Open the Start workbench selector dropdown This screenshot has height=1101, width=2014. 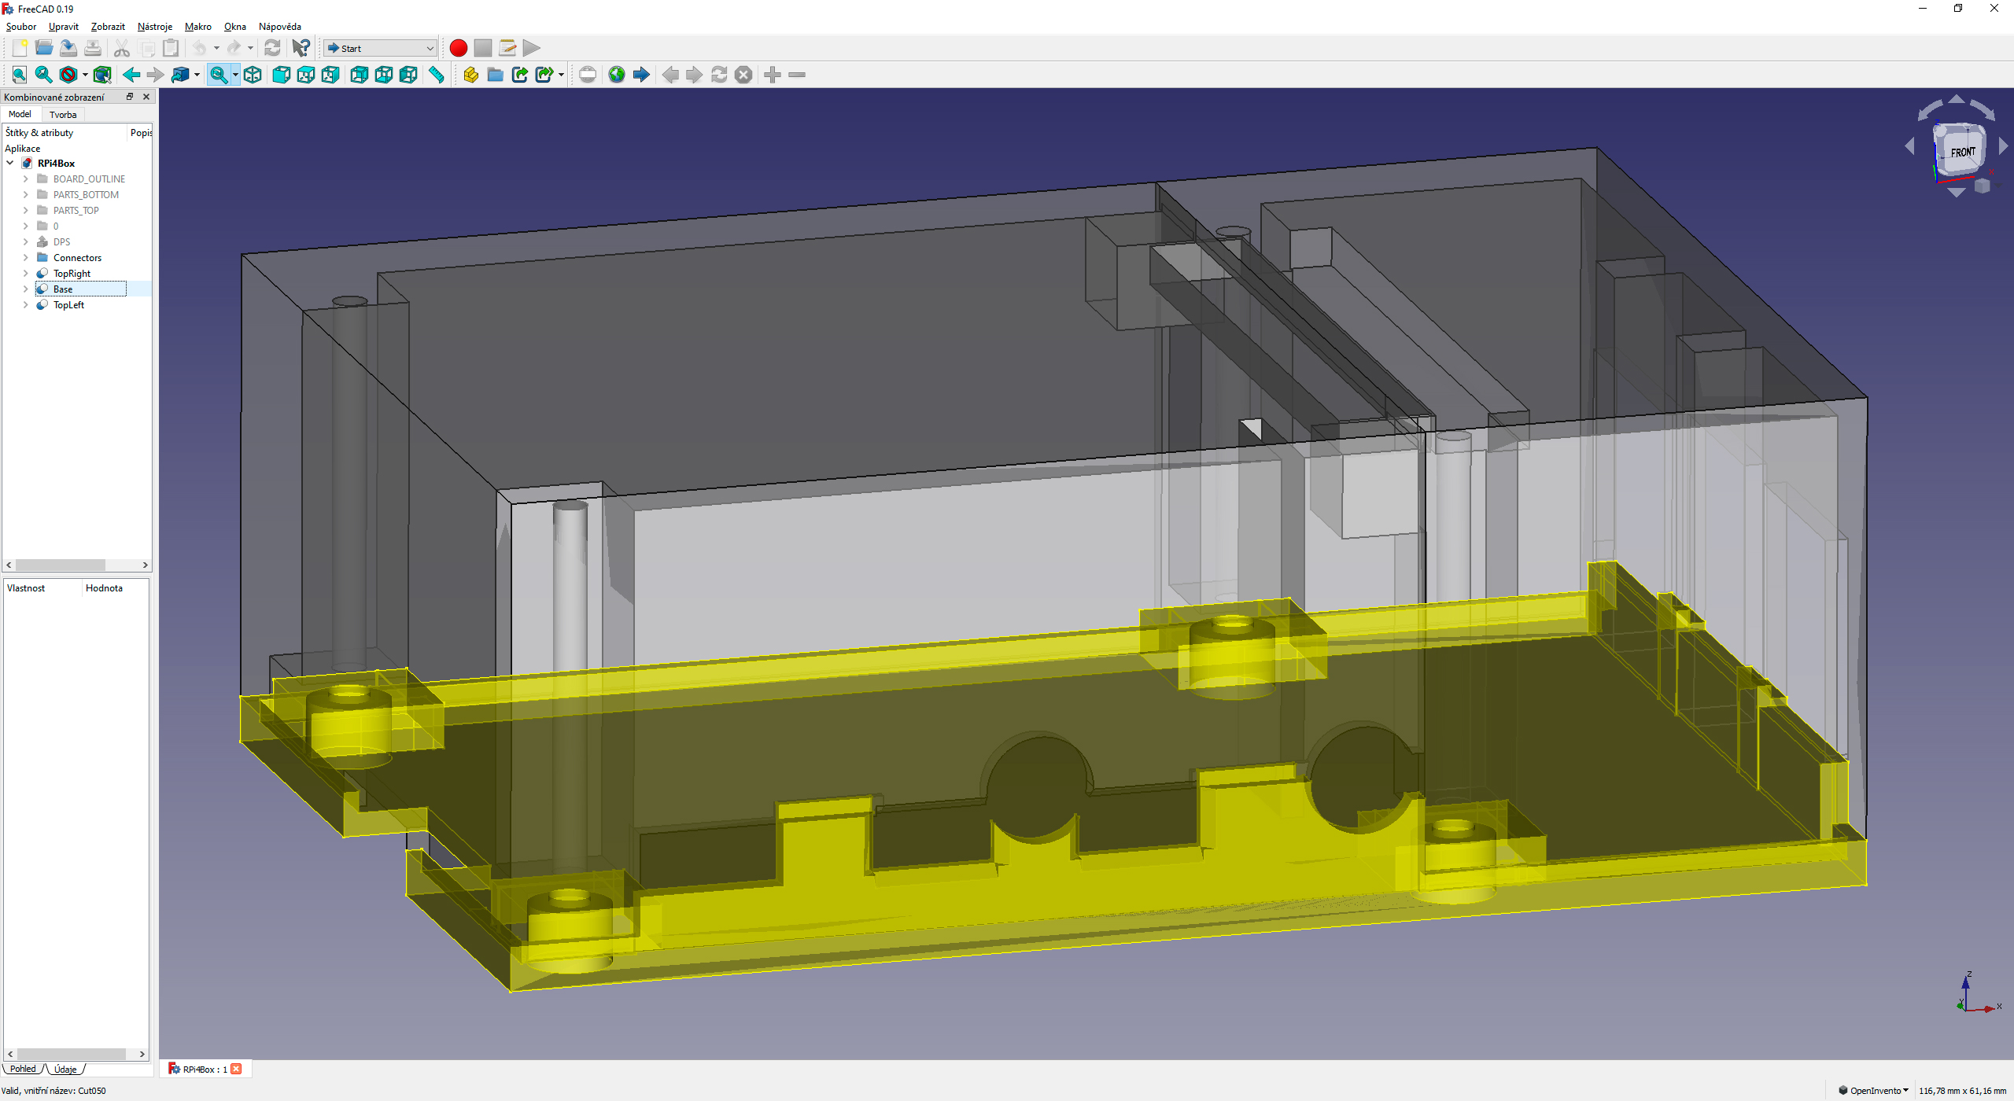pyautogui.click(x=381, y=48)
